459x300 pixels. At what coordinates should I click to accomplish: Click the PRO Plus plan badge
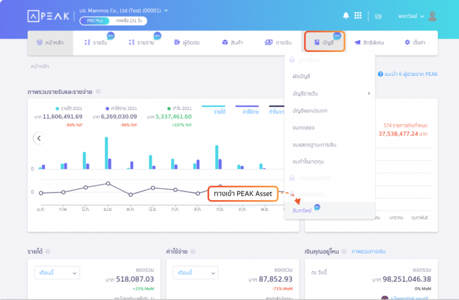coord(95,21)
